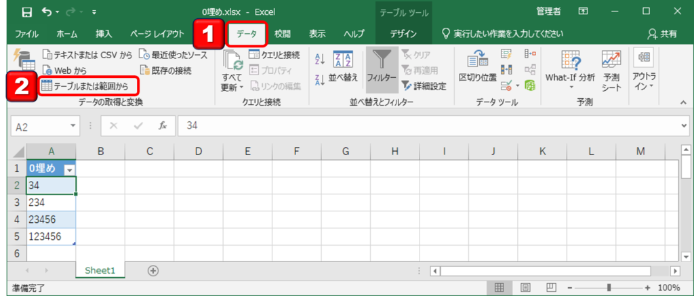Switch to the ページ レイアウト tab
This screenshot has width=694, height=296.
(x=157, y=34)
